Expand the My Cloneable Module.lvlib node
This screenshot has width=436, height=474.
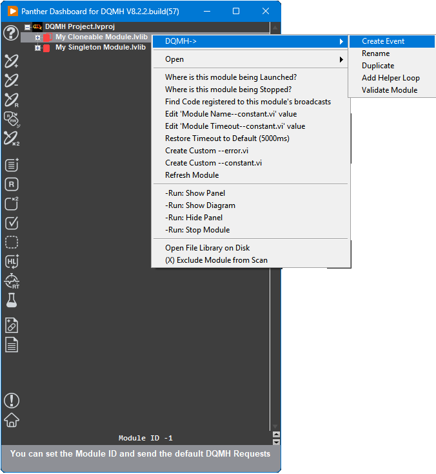(x=37, y=37)
